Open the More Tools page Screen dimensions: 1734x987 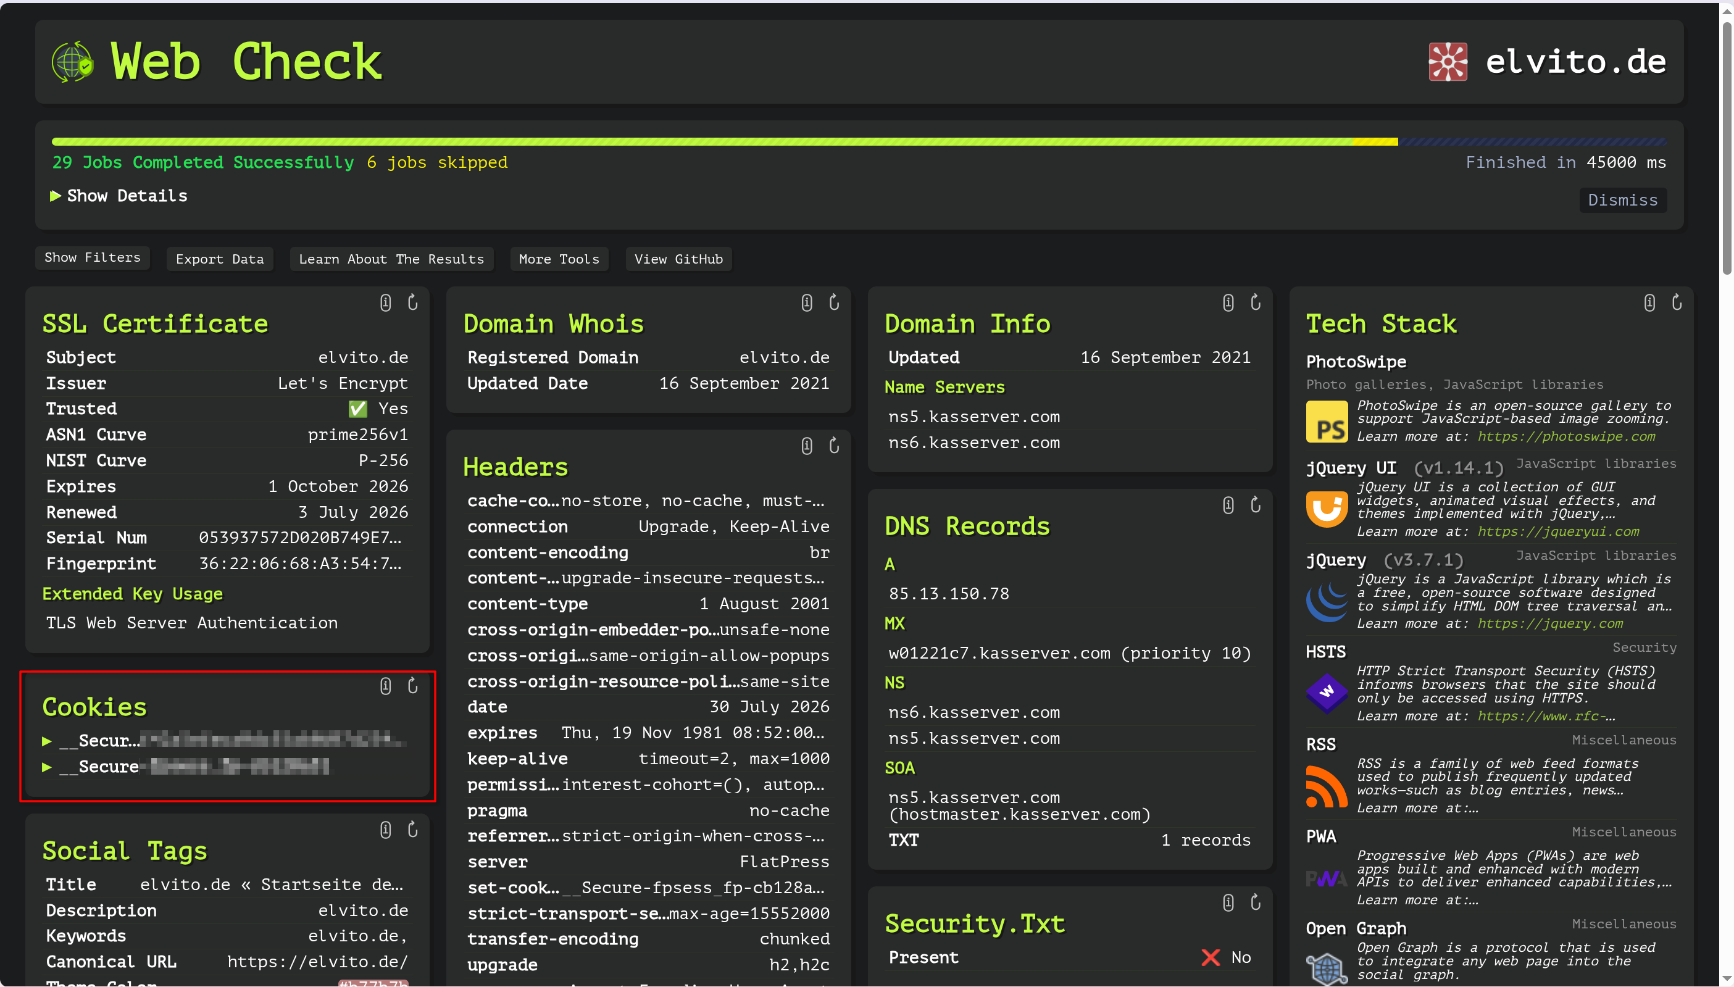tap(559, 259)
